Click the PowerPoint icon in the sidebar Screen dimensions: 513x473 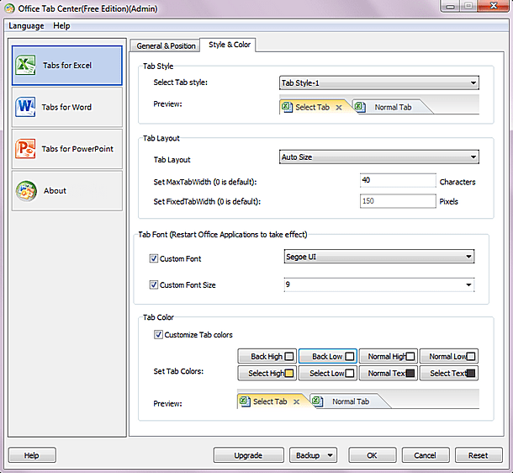[x=25, y=149]
